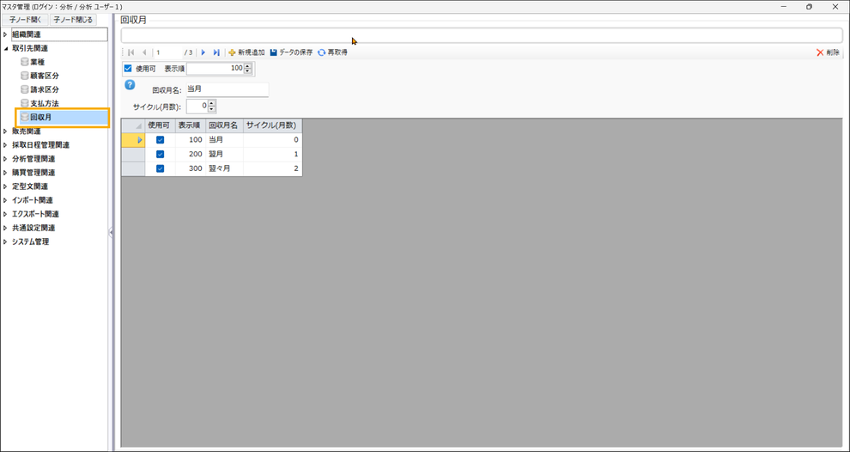The image size is (850, 452).
Task: Click the 子ノード開く button
Action: [x=26, y=20]
